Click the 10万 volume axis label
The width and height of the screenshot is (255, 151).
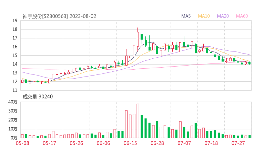pyautogui.click(x=13, y=129)
